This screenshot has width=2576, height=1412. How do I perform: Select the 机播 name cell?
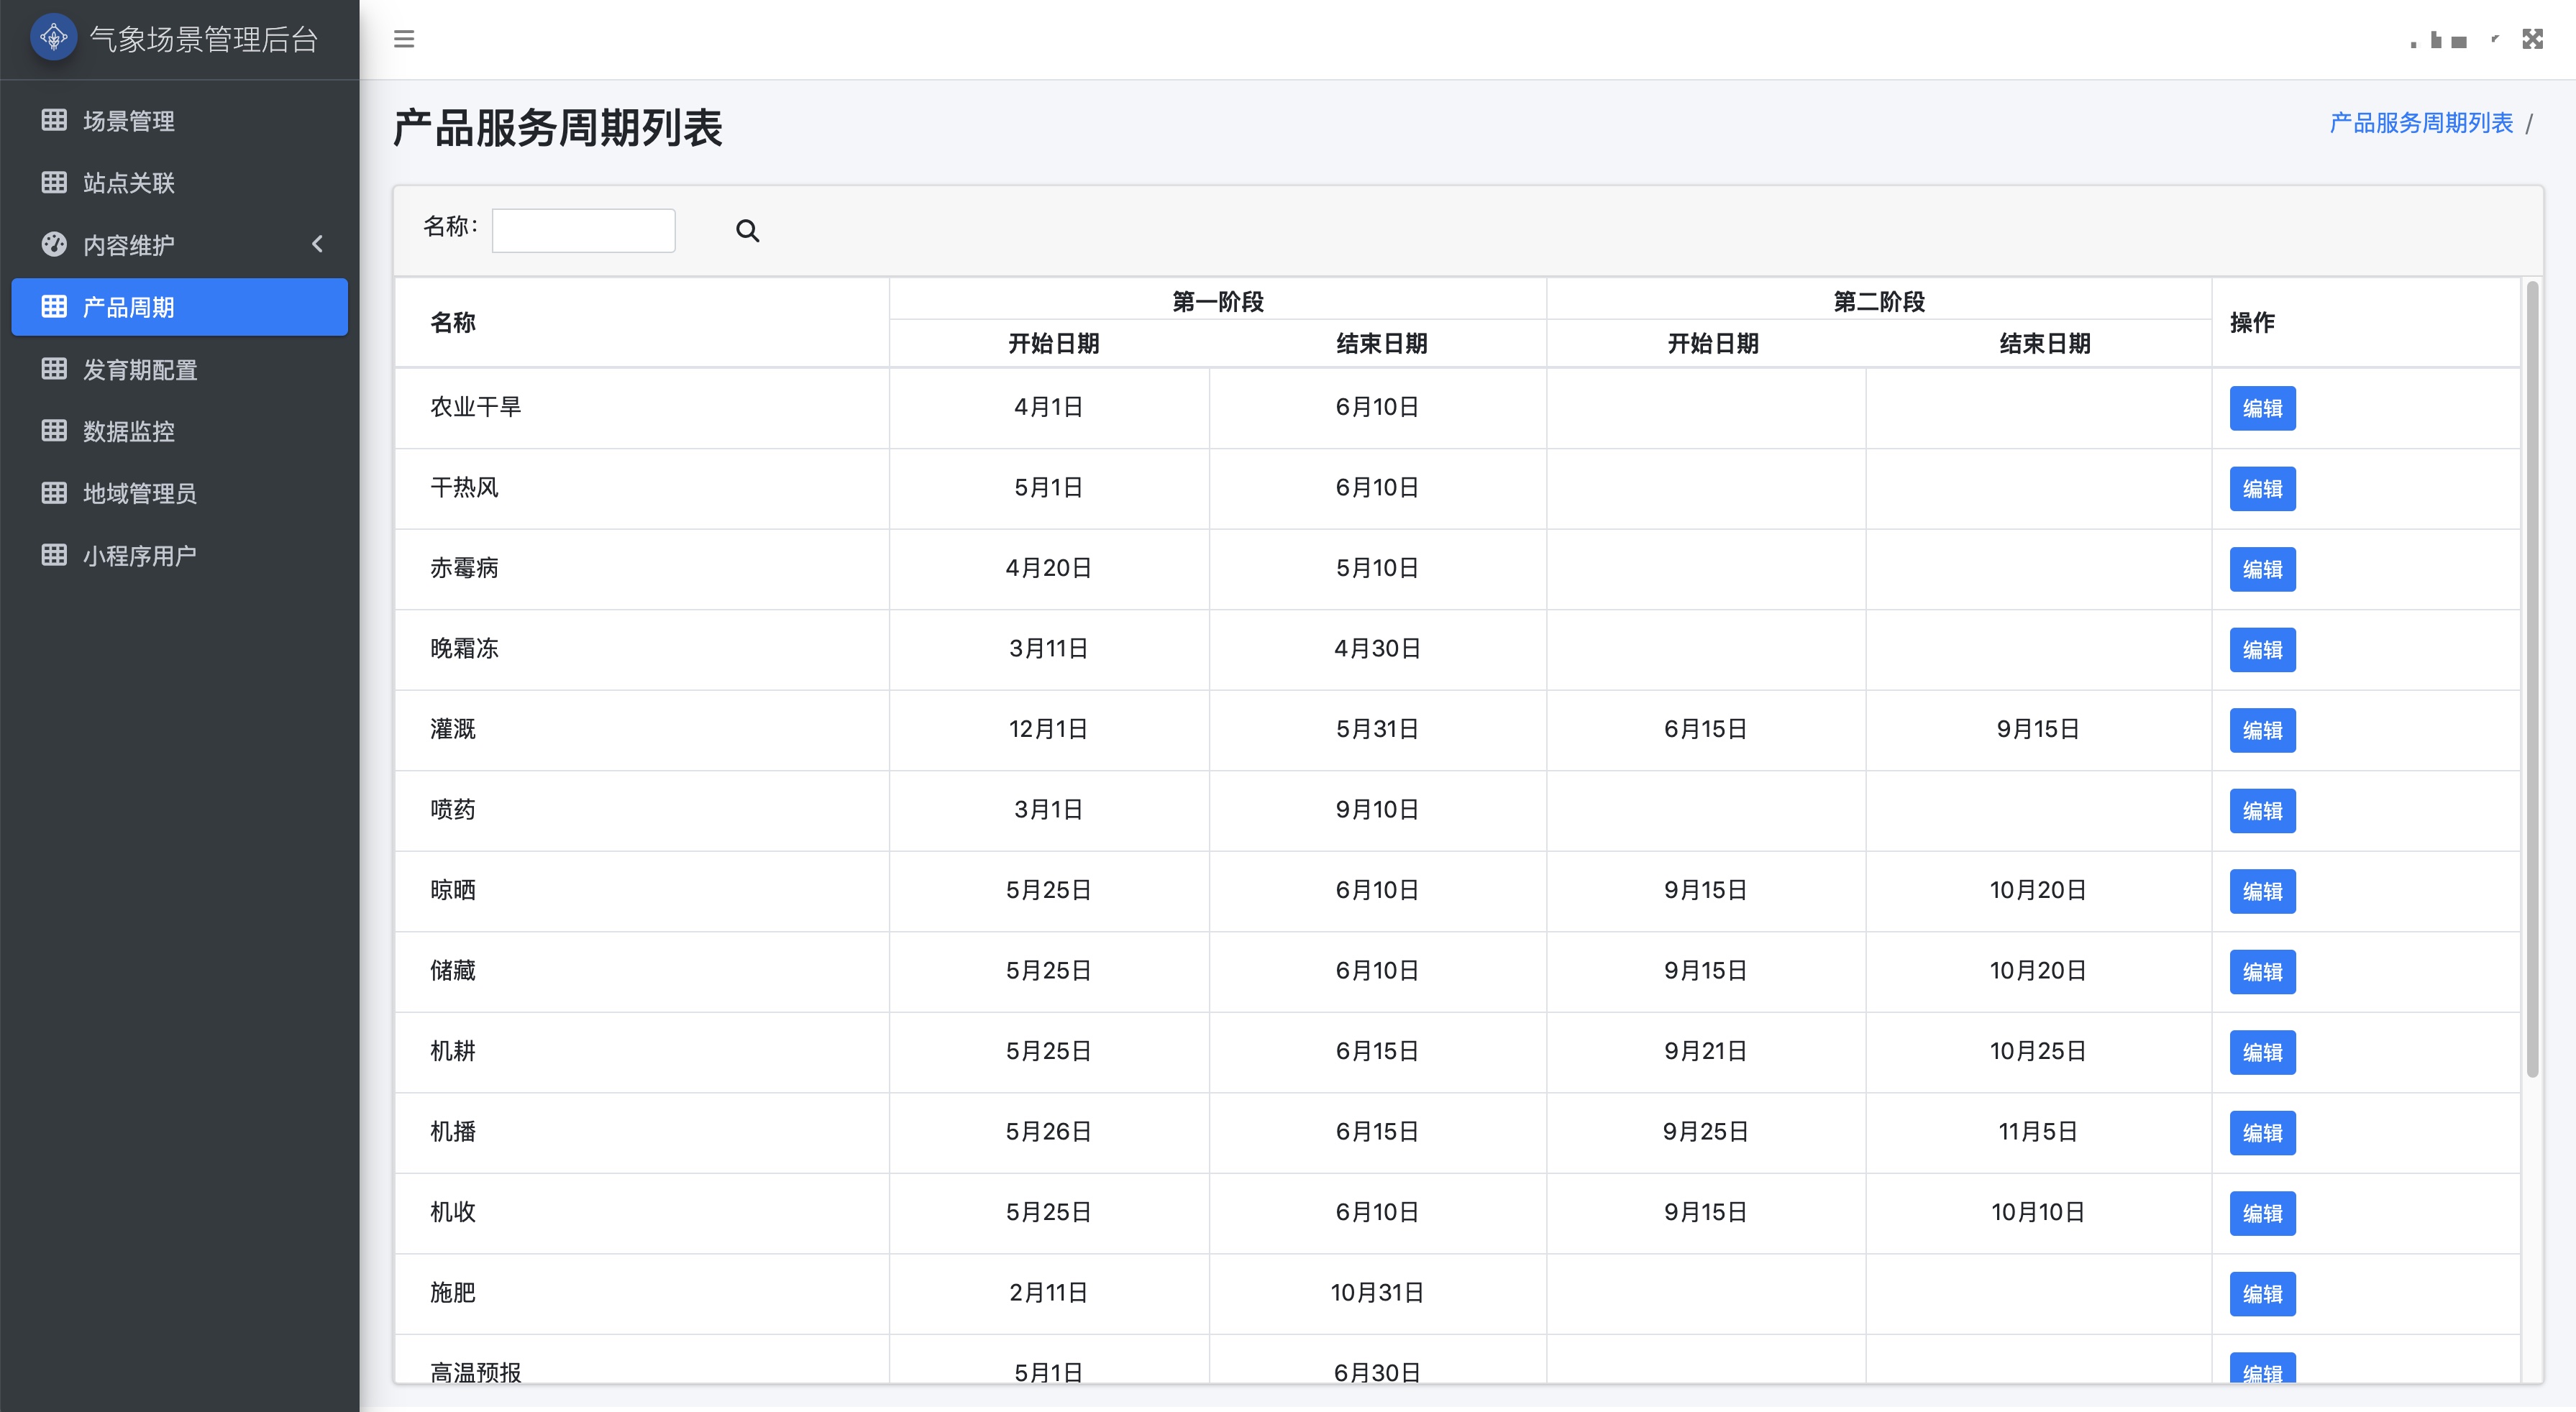click(642, 1132)
